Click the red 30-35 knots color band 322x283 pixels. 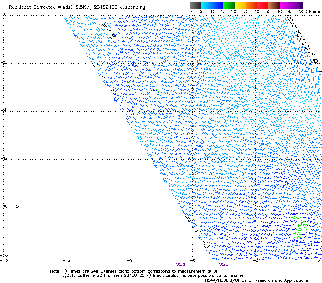263,5
